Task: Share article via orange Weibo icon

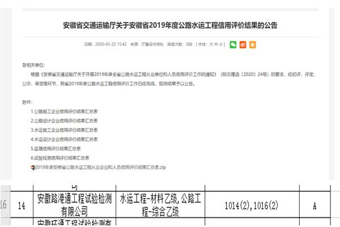Action: [x=243, y=44]
